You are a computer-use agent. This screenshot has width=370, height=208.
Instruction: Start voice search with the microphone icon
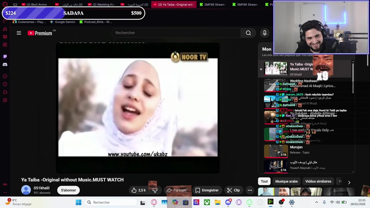(265, 33)
